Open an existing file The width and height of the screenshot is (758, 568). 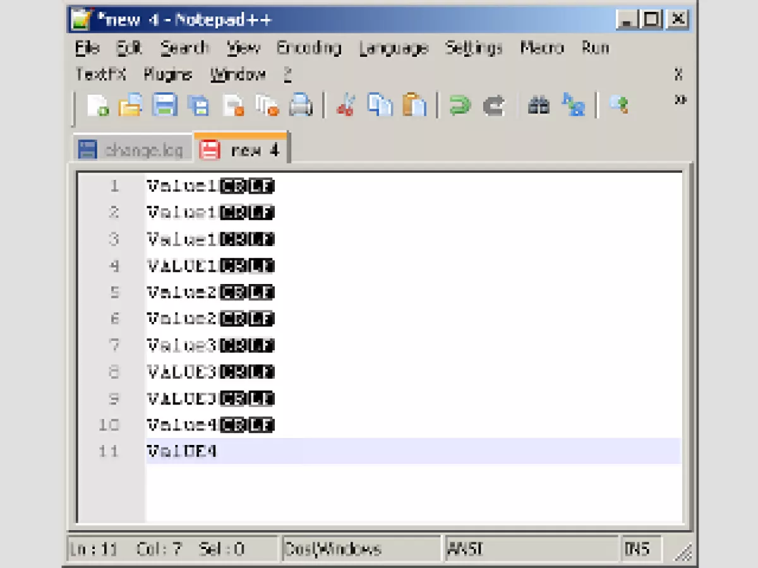131,105
